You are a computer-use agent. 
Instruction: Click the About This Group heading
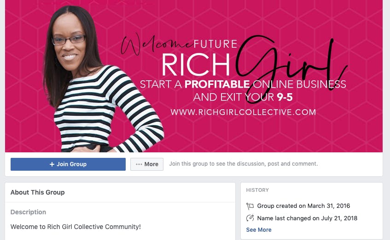point(38,192)
